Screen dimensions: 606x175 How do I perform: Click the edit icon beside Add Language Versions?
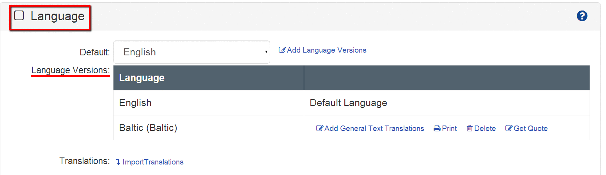click(282, 50)
